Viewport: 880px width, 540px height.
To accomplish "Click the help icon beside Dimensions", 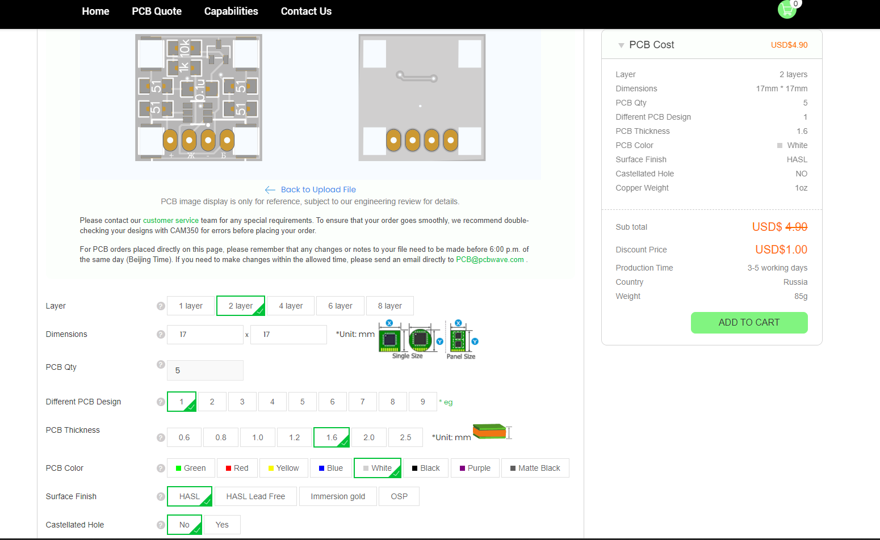I will click(161, 335).
